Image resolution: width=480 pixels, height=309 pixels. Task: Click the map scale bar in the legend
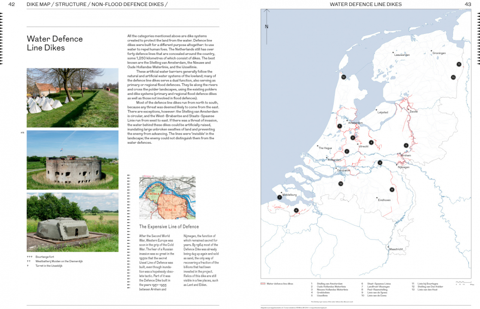(x=465, y=283)
